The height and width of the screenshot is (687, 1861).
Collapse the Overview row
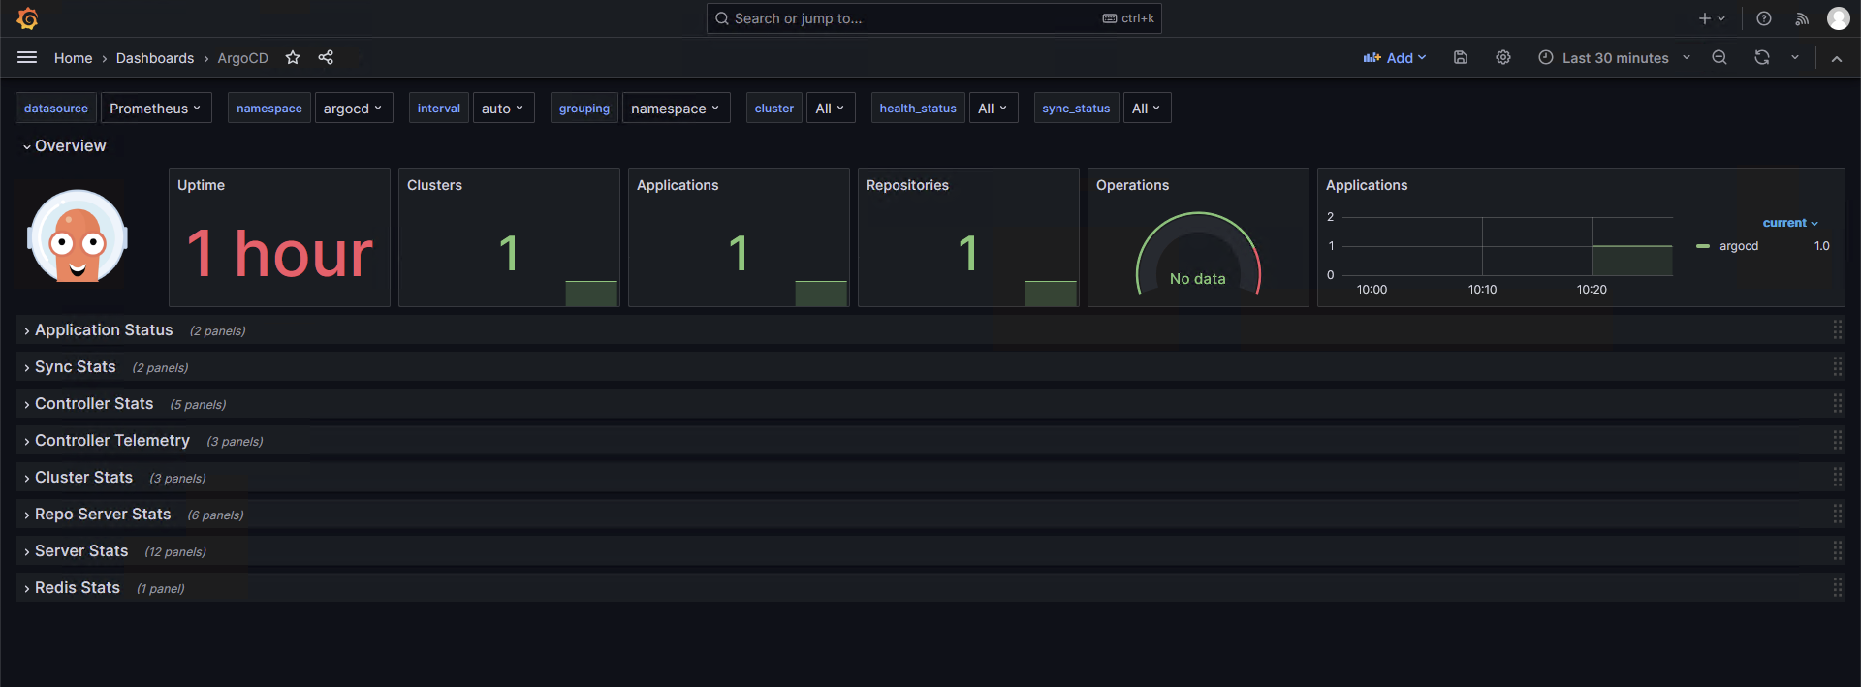point(64,145)
